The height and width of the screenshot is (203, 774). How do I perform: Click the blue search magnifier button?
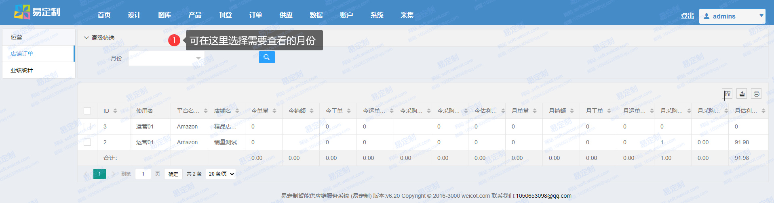pyautogui.click(x=267, y=57)
